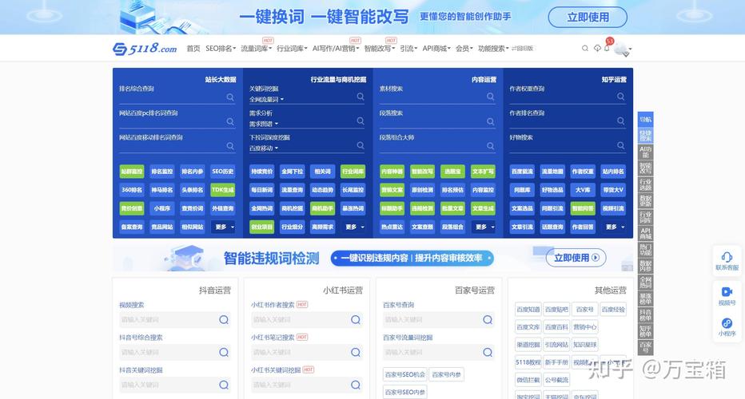Open API商城 navigation menu
This screenshot has height=399, width=745.
tap(436, 49)
